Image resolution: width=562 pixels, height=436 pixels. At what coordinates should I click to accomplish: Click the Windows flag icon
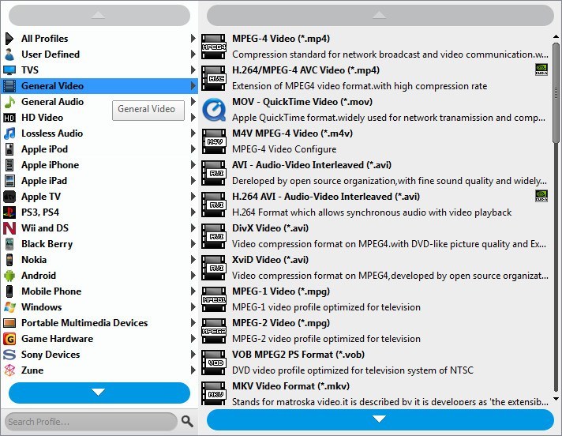click(x=9, y=307)
